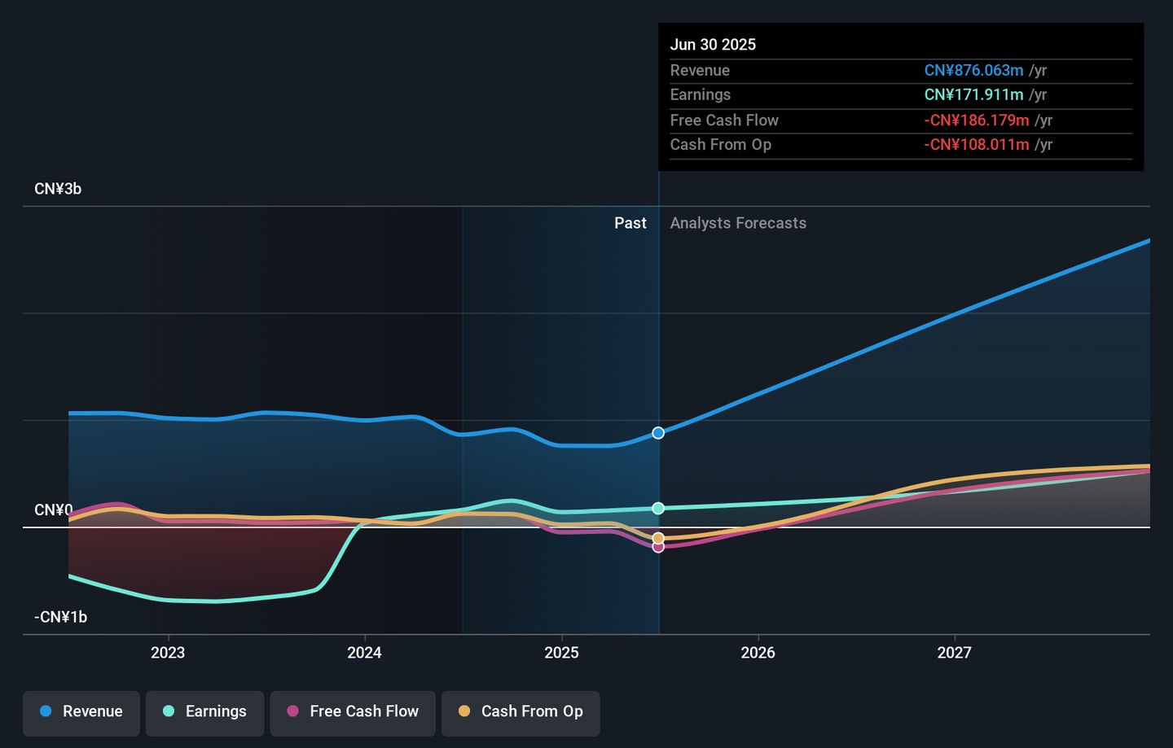1173x748 pixels.
Task: Select the 2025 year tick label
Action: [561, 653]
